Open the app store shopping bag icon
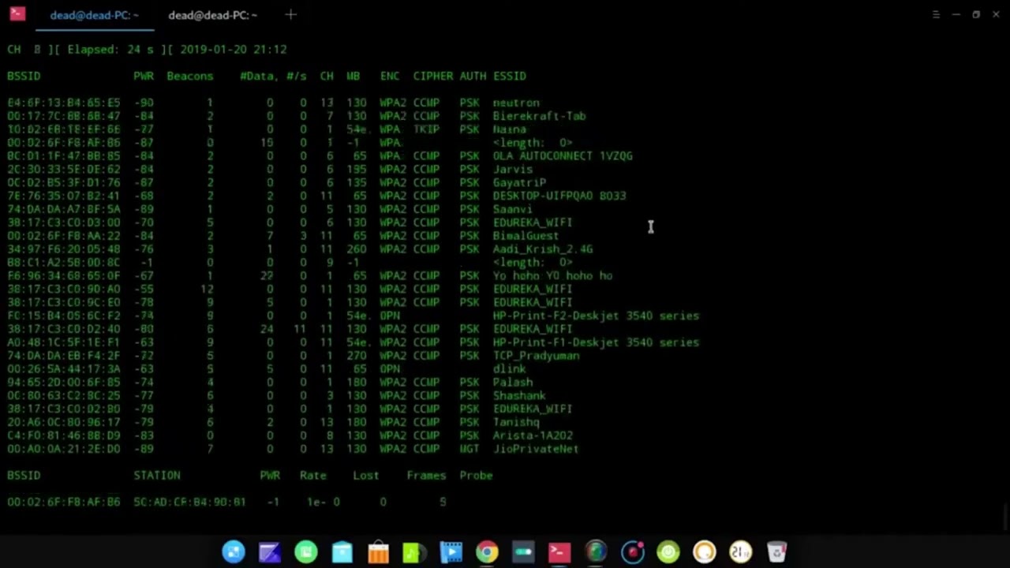Viewport: 1010px width, 568px height. [x=379, y=552]
